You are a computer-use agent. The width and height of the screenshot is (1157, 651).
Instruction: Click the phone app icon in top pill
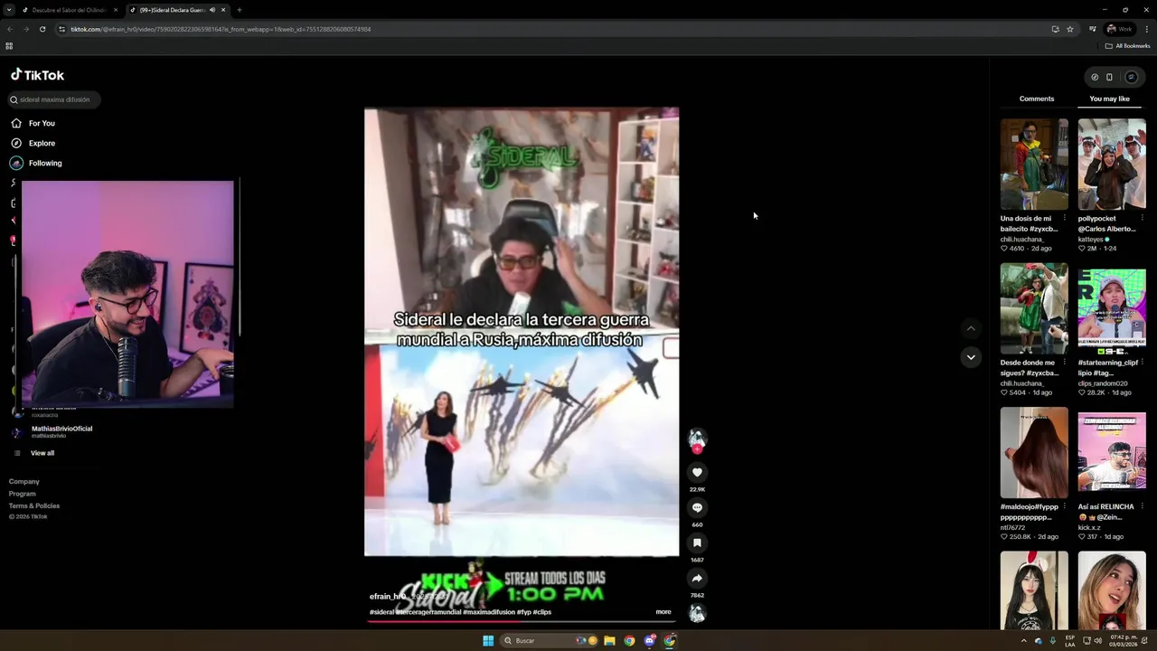[1109, 77]
